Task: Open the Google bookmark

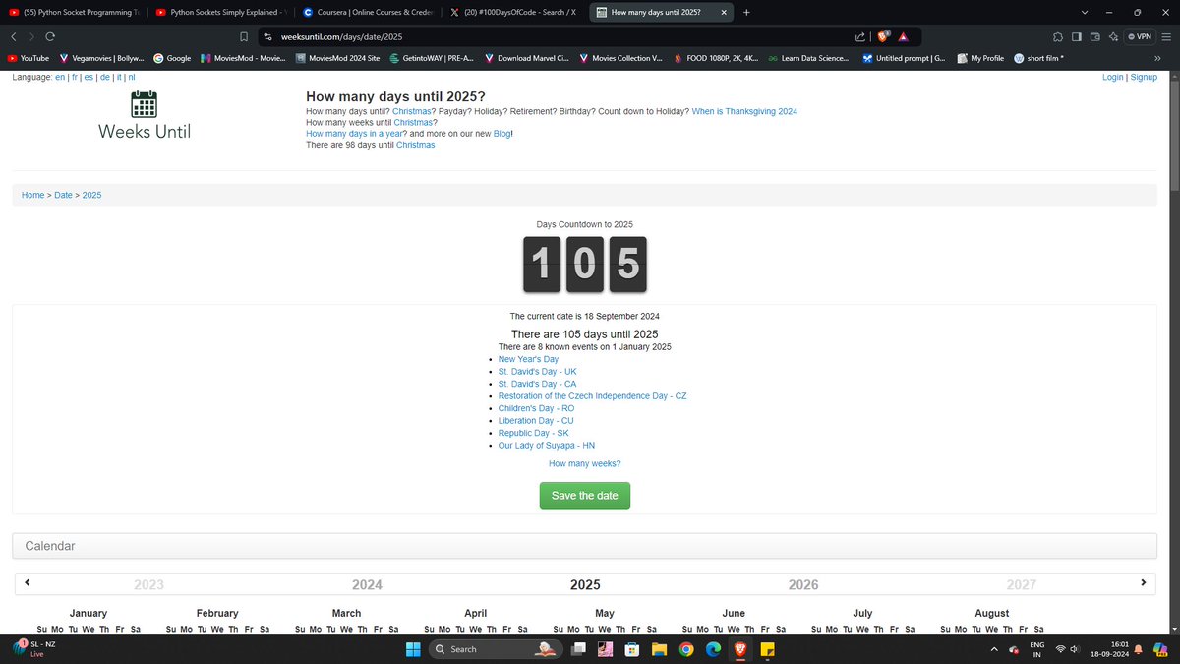Action: pyautogui.click(x=172, y=58)
